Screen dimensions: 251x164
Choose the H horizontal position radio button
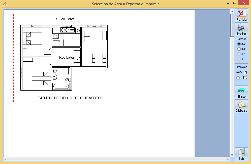coord(238,78)
